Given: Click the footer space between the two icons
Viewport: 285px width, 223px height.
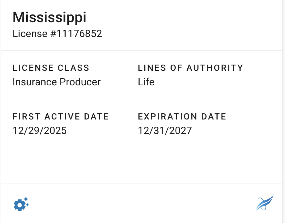Looking at the screenshot, I should pyautogui.click(x=142, y=203).
